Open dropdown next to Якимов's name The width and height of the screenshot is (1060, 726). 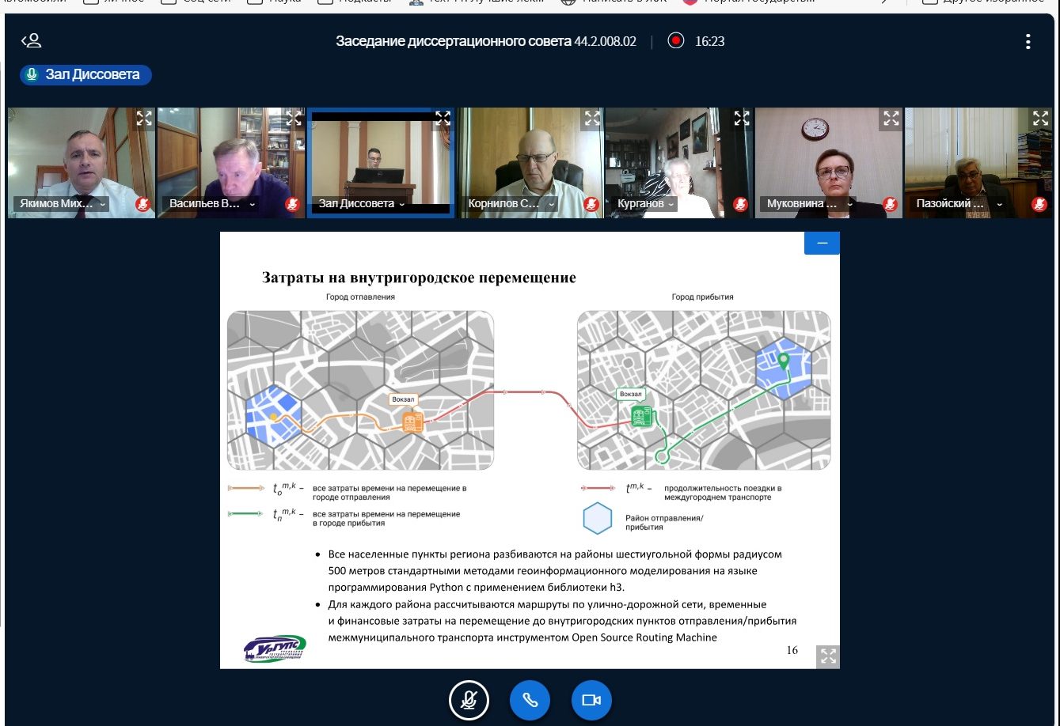pyautogui.click(x=102, y=204)
